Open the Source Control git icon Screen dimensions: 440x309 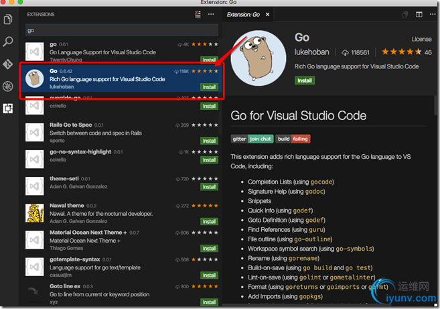pos(8,64)
